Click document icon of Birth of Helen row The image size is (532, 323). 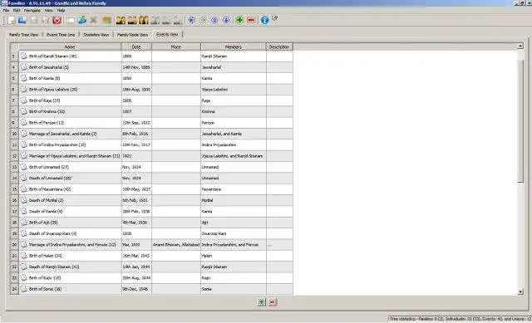pos(24,256)
